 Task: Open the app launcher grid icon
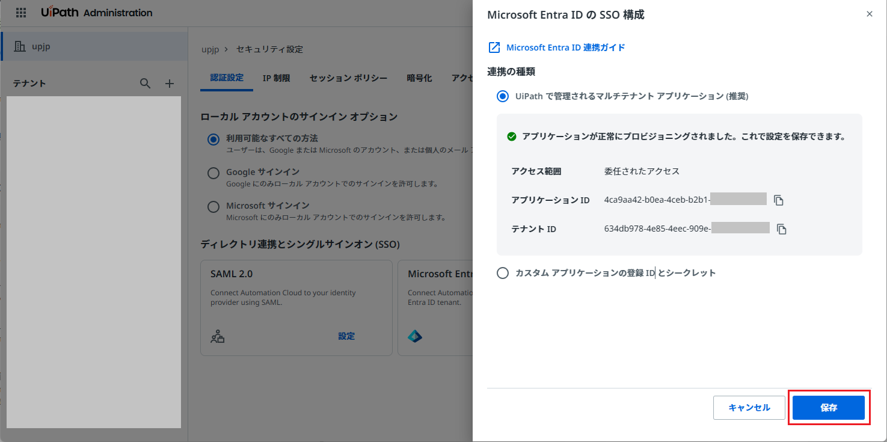click(20, 12)
